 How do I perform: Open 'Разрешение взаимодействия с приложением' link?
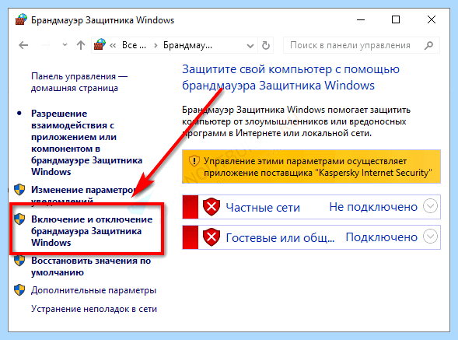click(86, 142)
